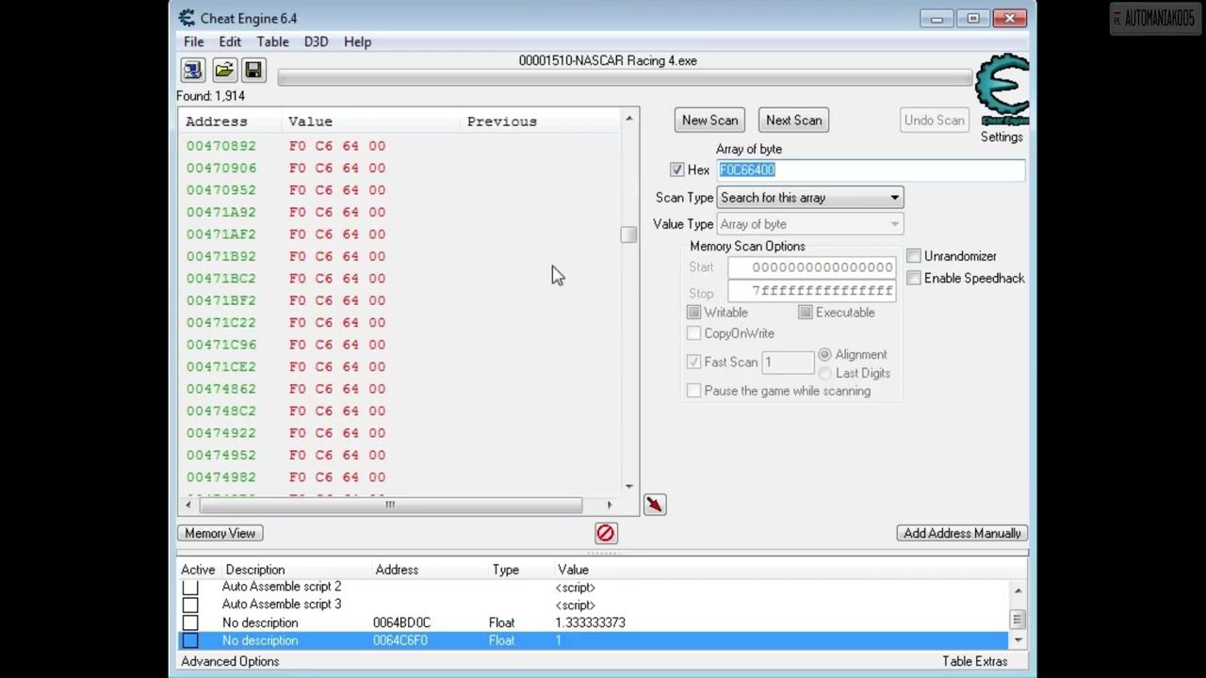Viewport: 1206px width, 678px height.
Task: Click the scan progress bar
Action: (624, 78)
